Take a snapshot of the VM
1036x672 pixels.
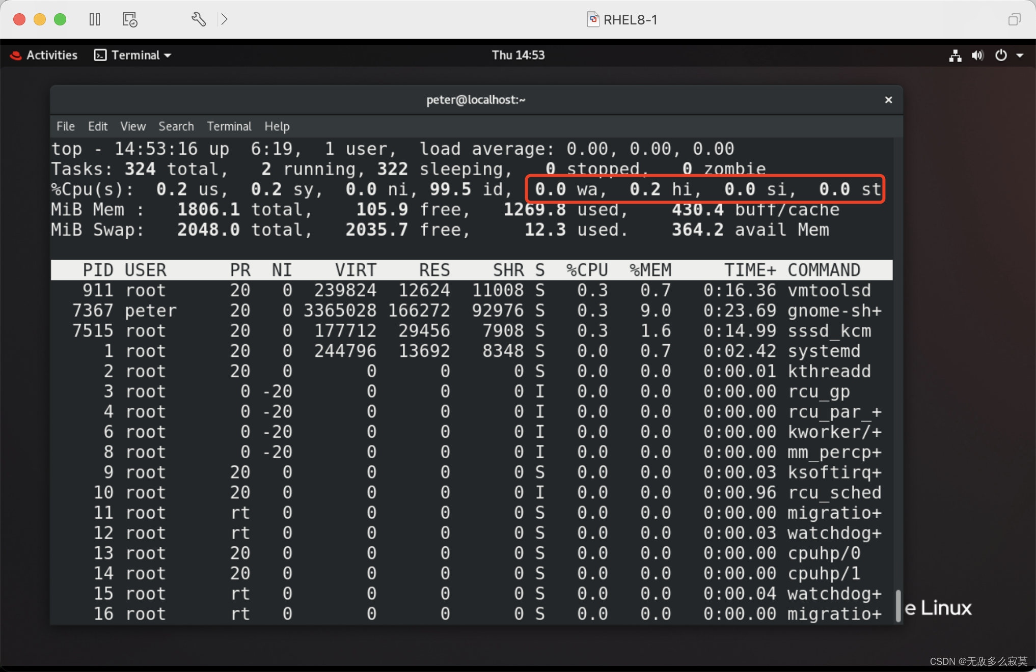point(129,19)
